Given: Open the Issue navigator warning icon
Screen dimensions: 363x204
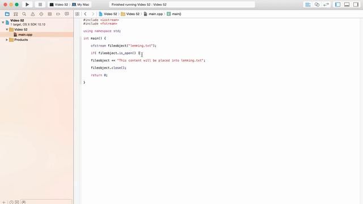Looking at the screenshot, I should [33, 14].
